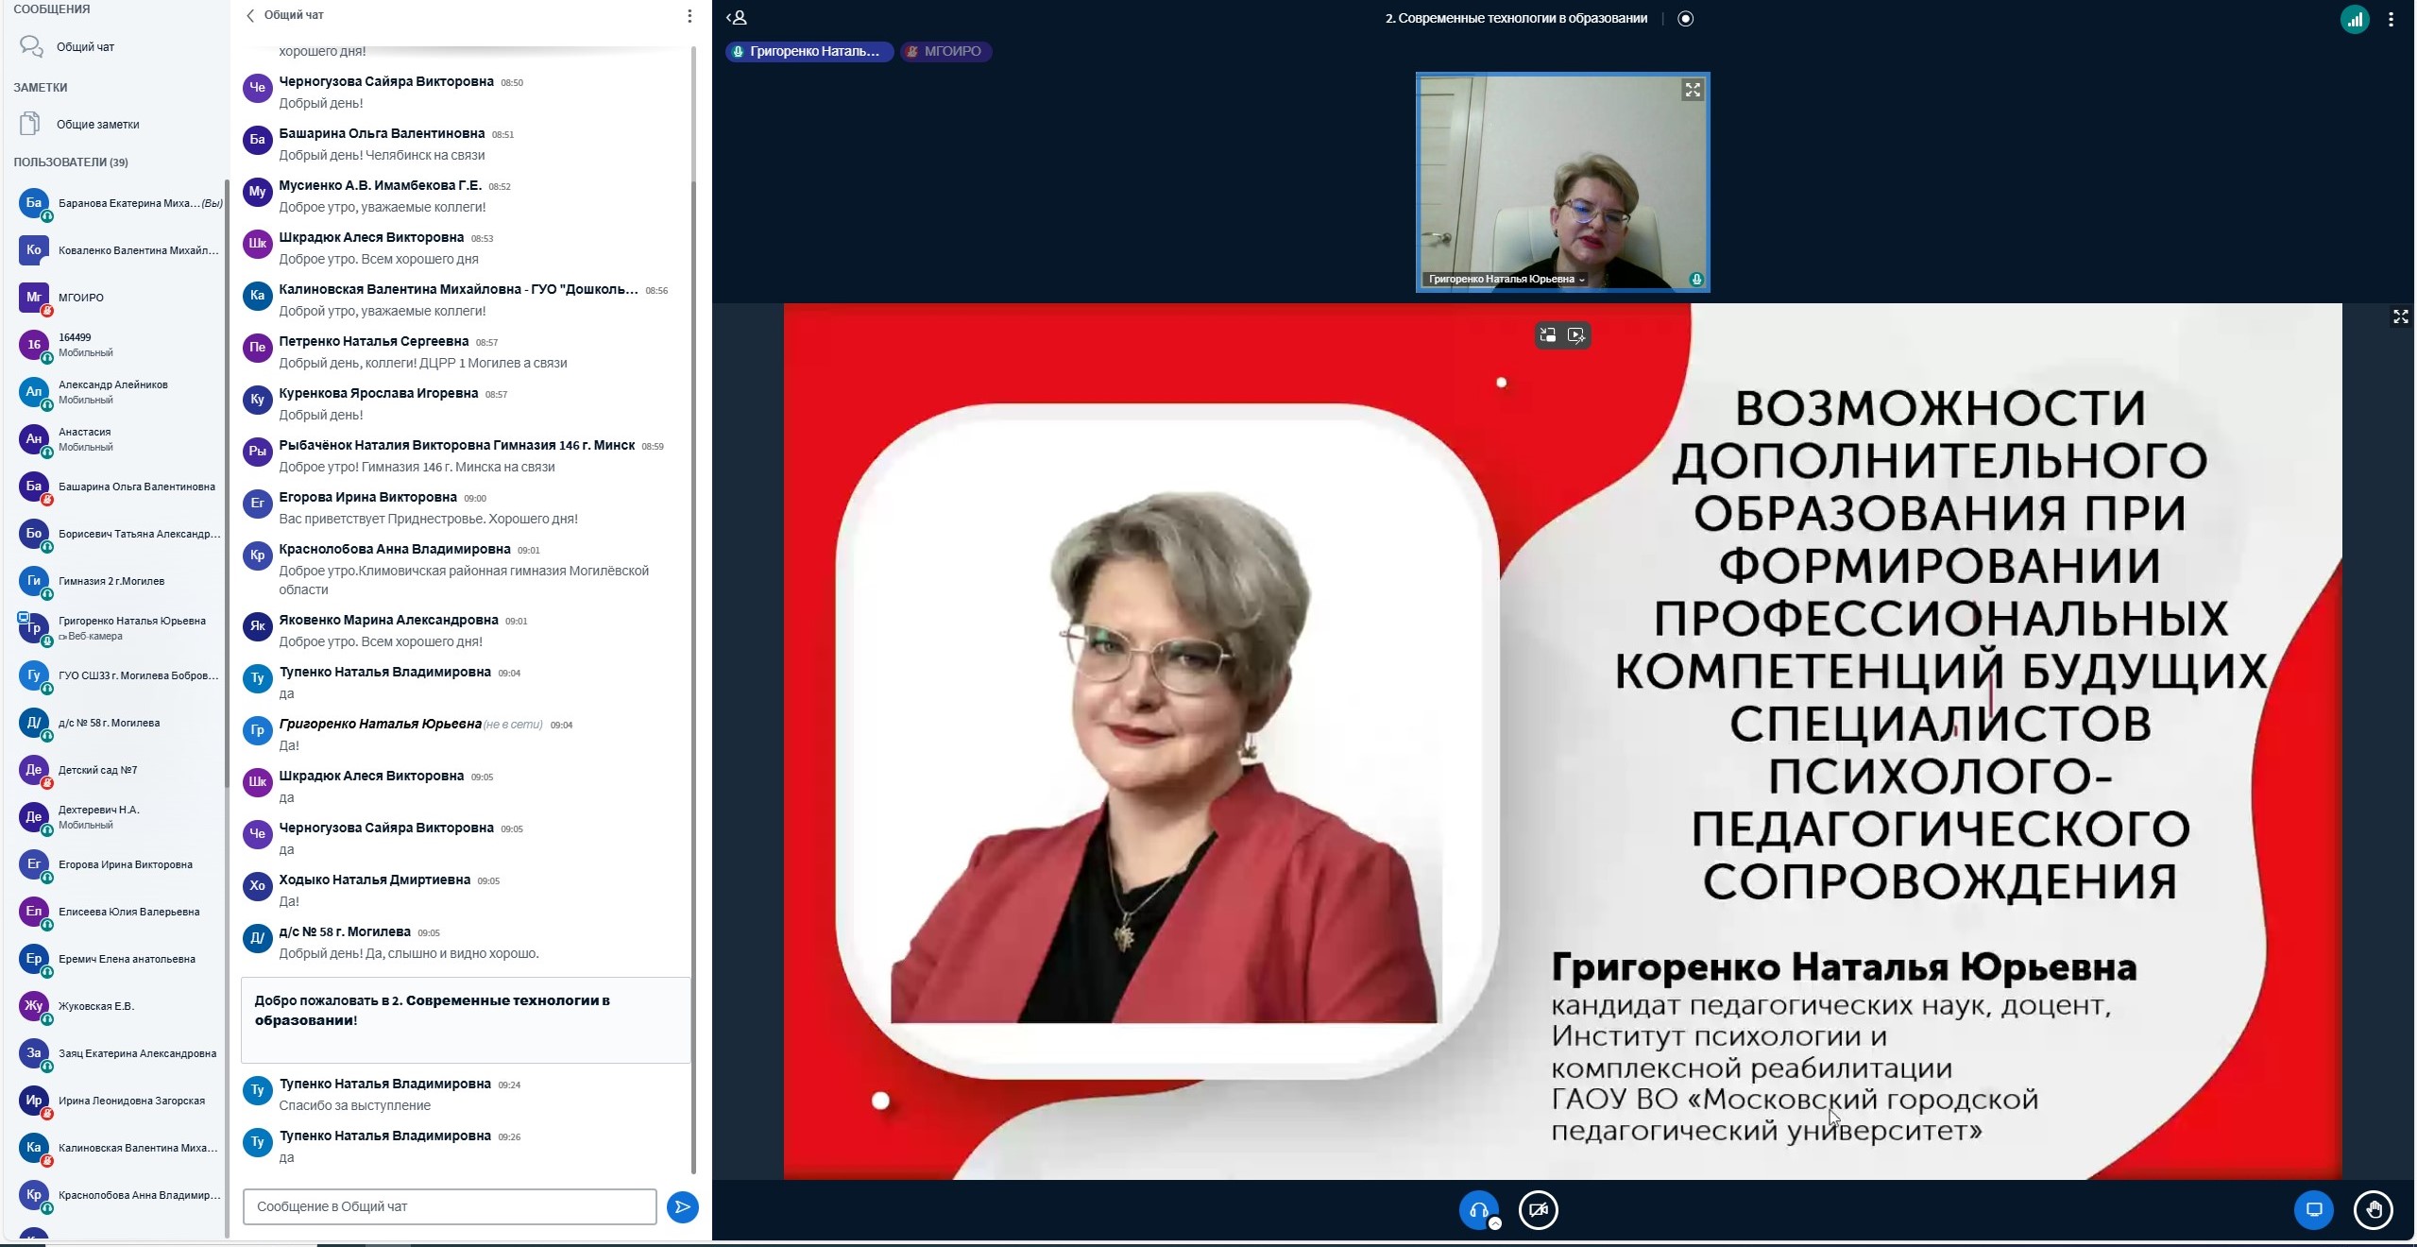The width and height of the screenshot is (2417, 1247).
Task: Click the connection status signal icon
Action: pyautogui.click(x=2355, y=19)
